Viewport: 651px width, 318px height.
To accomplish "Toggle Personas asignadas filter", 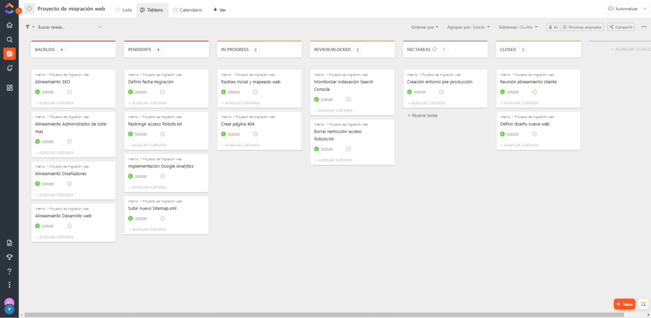I will click(582, 27).
